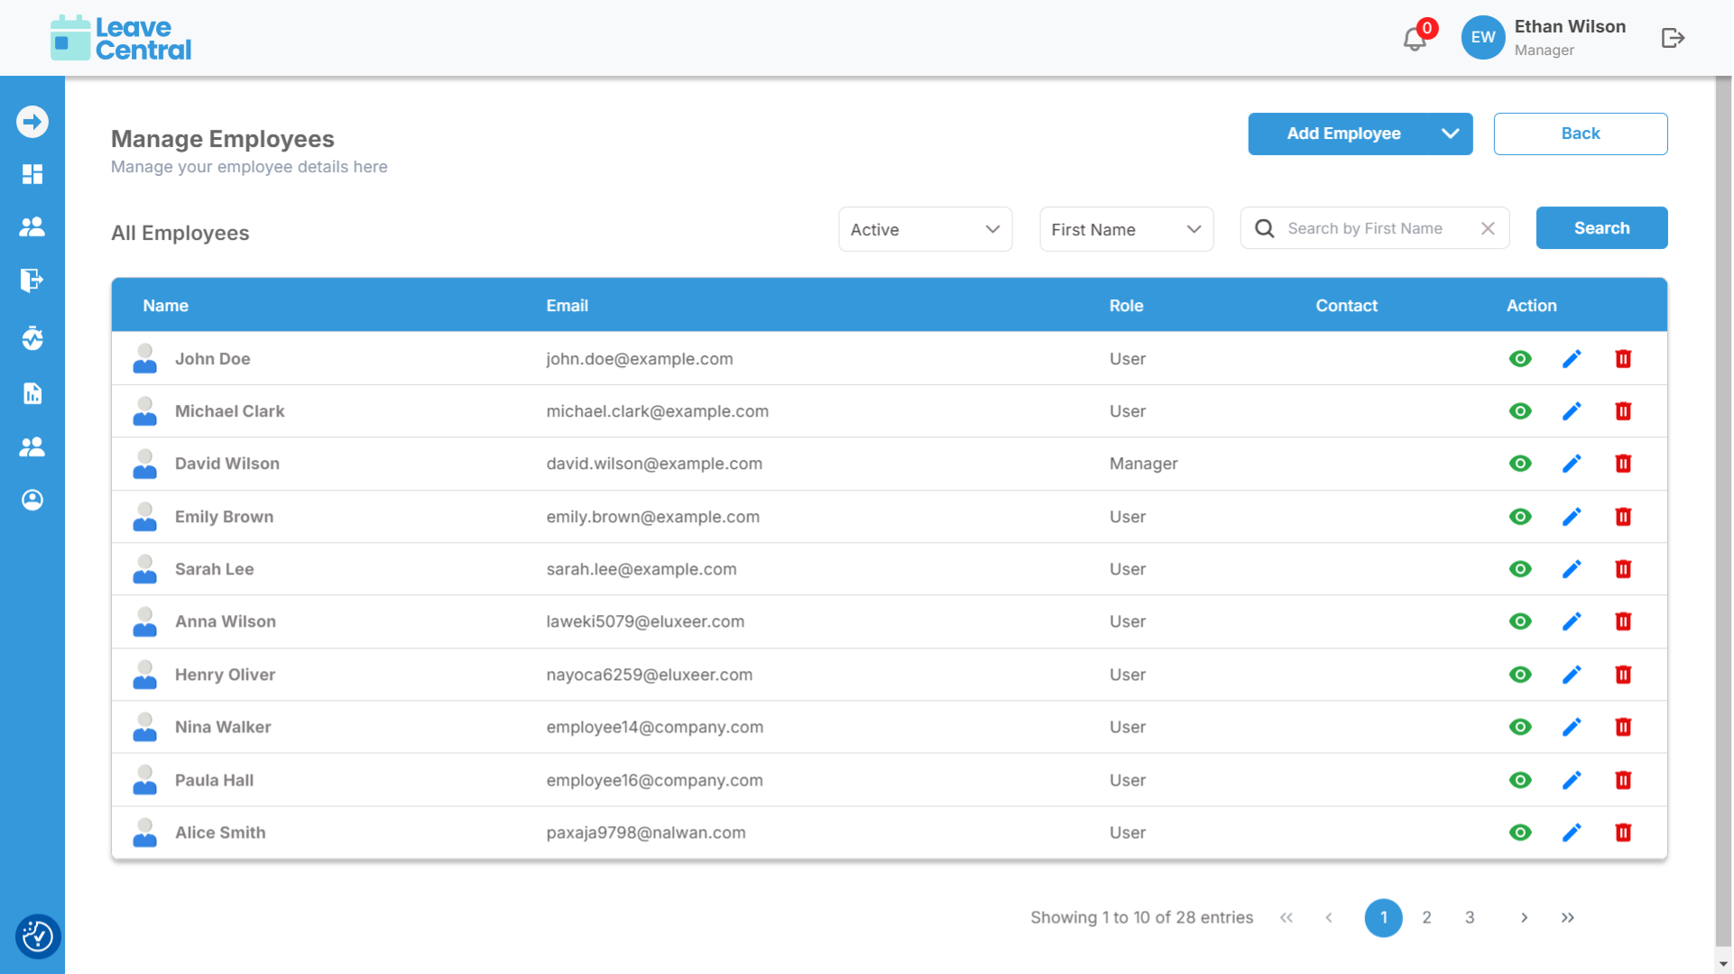
Task: Expand the Add Employee dropdown arrow
Action: pyautogui.click(x=1450, y=133)
